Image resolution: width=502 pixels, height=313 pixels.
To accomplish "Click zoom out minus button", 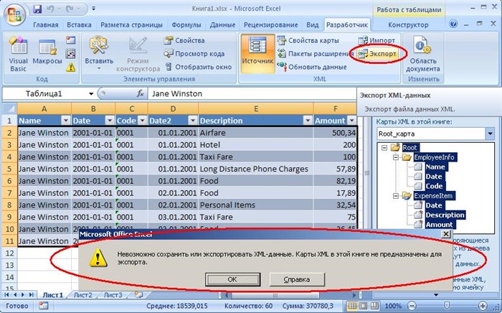I will point(413,306).
